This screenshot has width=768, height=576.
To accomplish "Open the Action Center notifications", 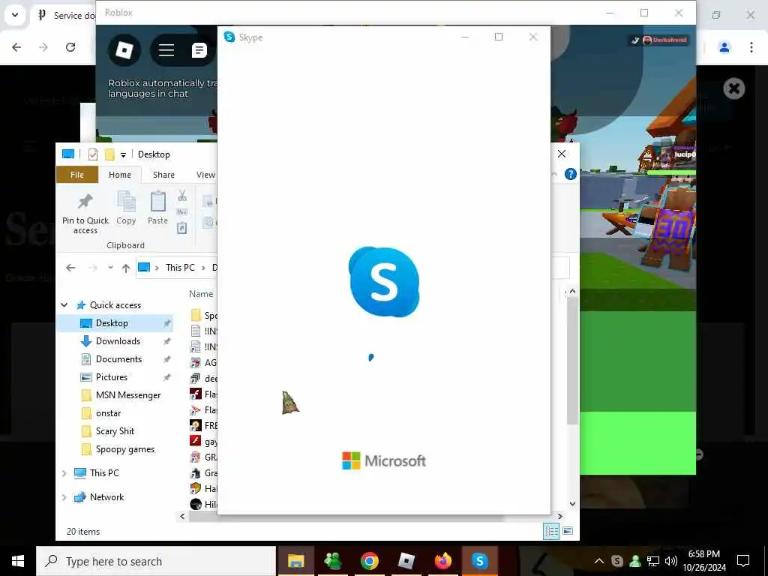I will click(743, 561).
